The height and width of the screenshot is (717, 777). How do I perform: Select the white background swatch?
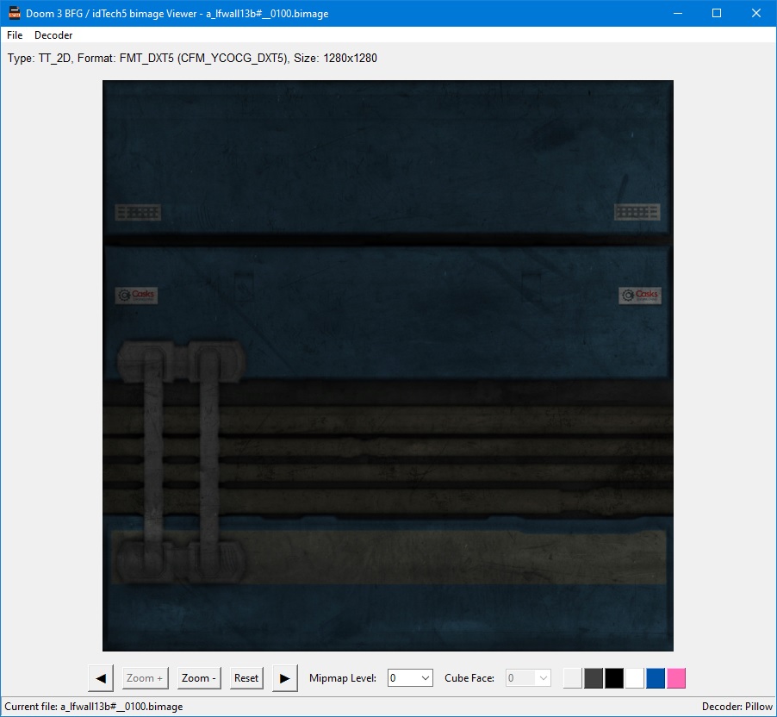[635, 678]
